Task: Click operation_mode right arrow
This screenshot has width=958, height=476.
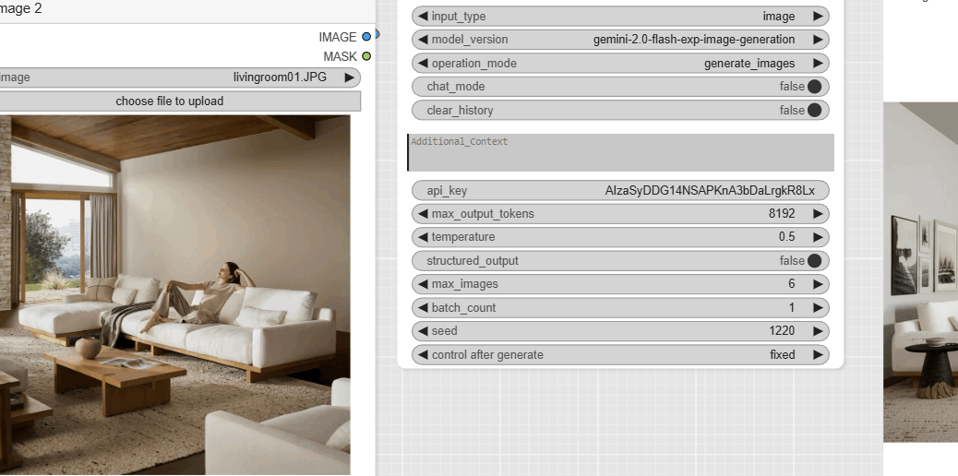Action: [818, 64]
